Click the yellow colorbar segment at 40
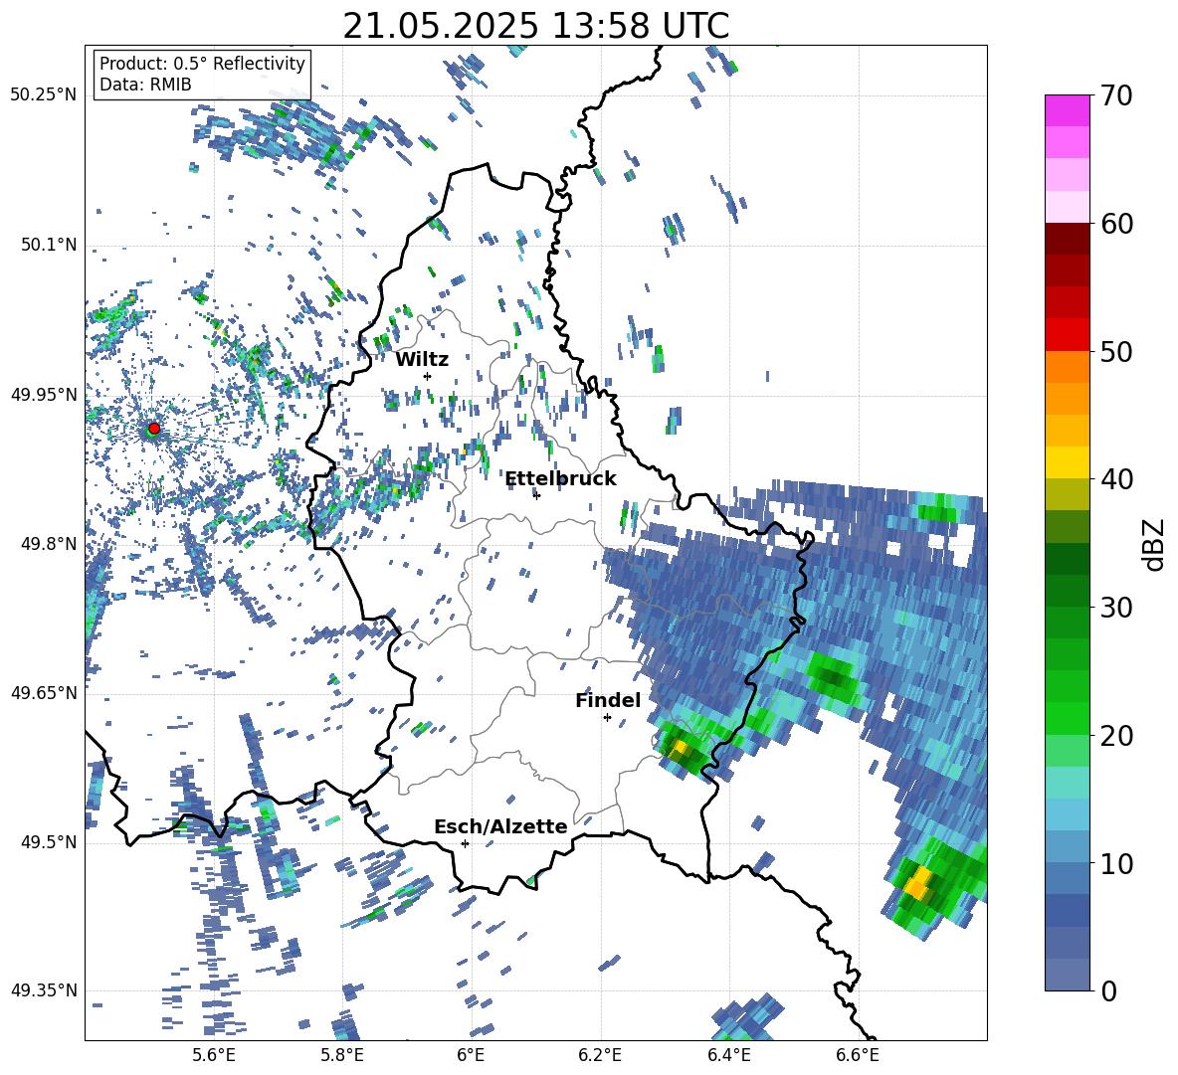 (x=1067, y=462)
